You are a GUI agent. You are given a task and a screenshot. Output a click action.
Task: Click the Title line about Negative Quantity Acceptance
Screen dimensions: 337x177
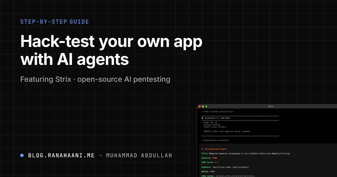click(246, 154)
